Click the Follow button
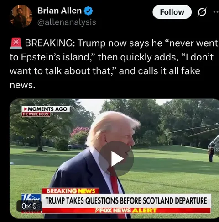This screenshot has width=219, height=222. click(172, 12)
